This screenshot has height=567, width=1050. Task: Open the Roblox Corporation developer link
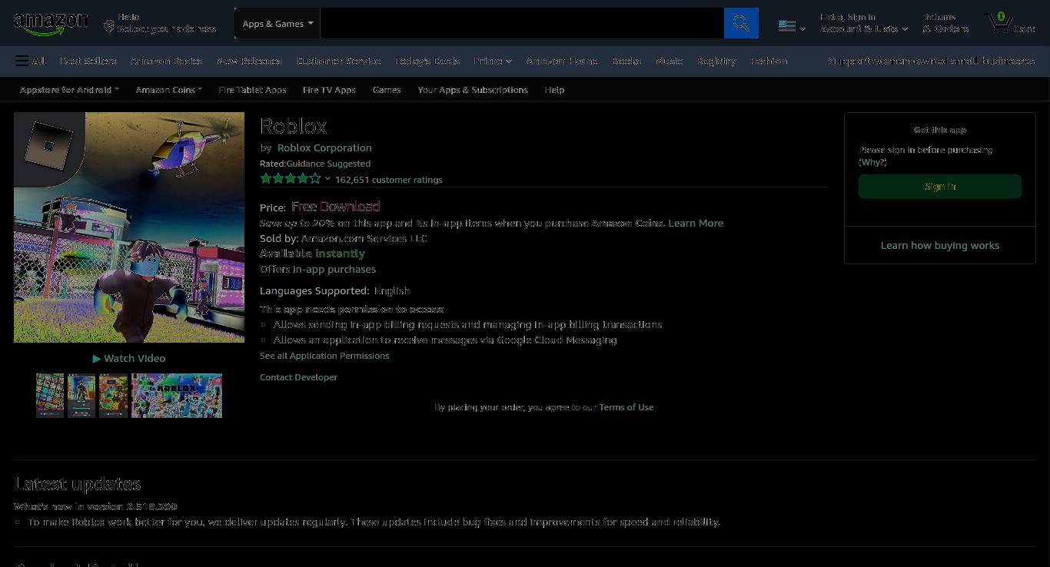point(324,148)
